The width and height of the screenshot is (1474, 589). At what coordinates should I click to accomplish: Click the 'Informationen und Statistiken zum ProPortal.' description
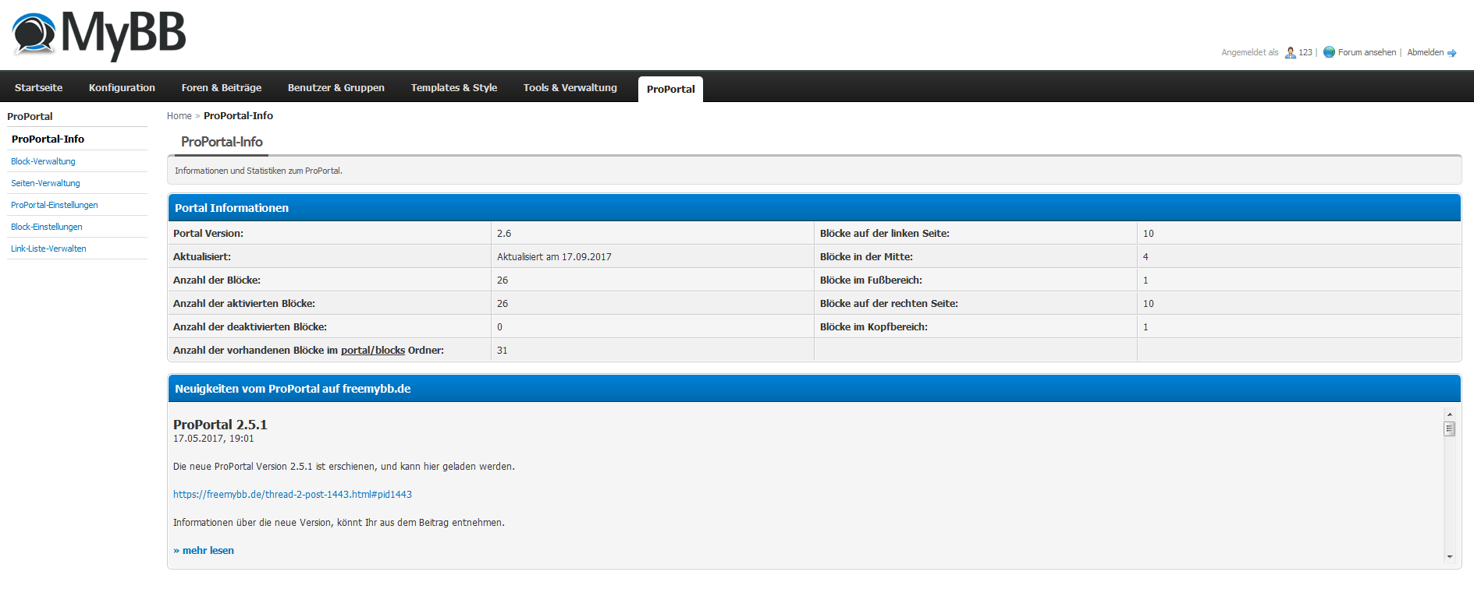pos(258,171)
